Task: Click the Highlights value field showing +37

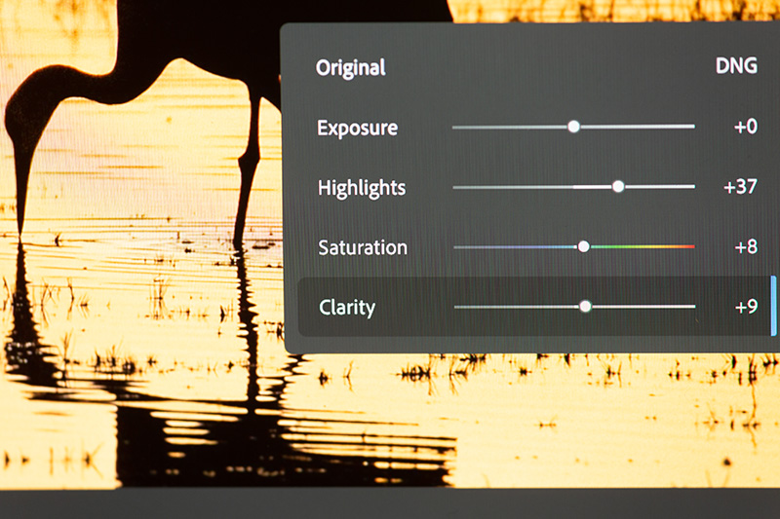Action: click(x=740, y=187)
